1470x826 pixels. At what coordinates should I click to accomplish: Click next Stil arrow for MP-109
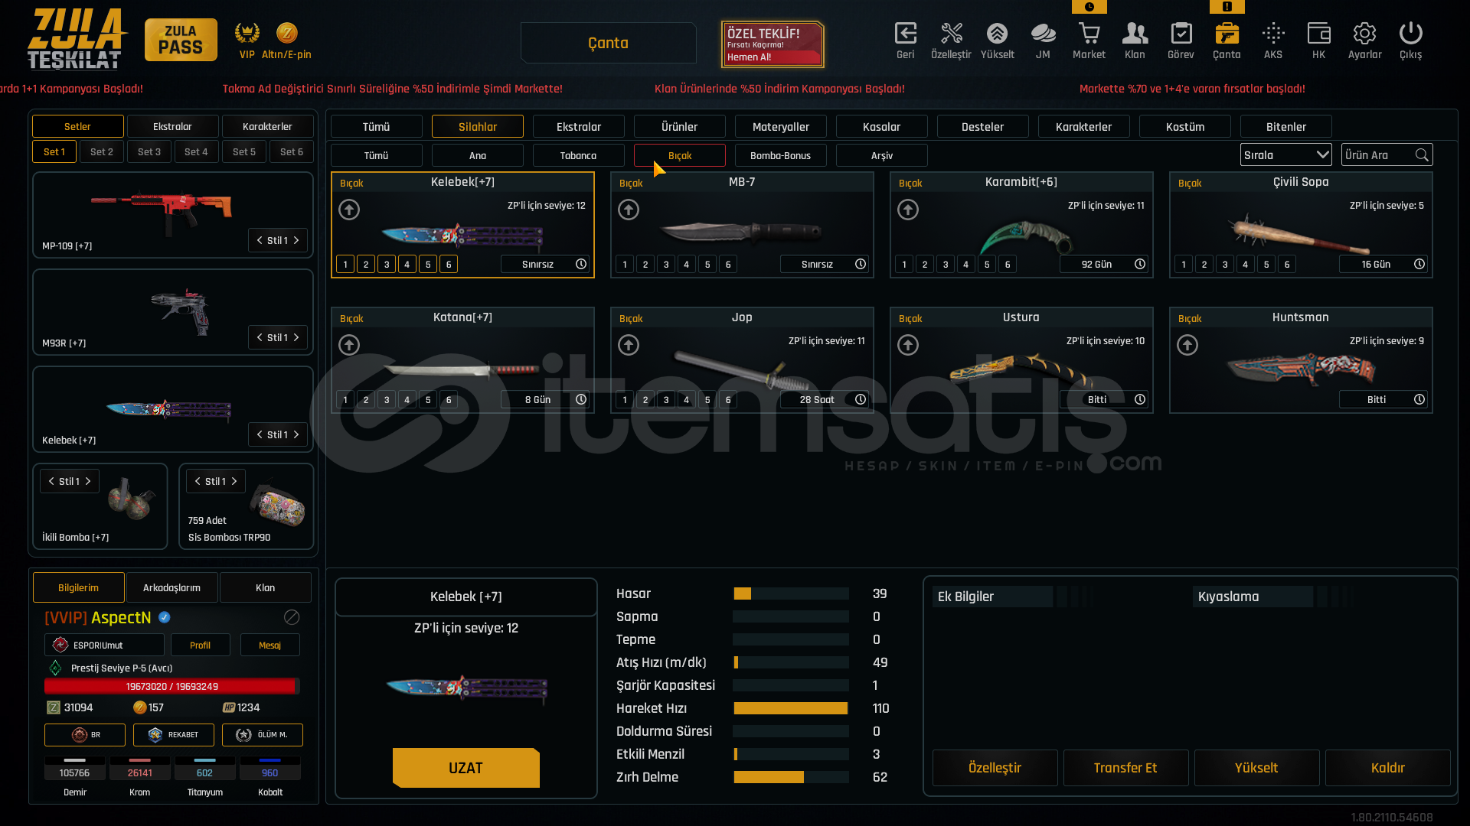(296, 240)
